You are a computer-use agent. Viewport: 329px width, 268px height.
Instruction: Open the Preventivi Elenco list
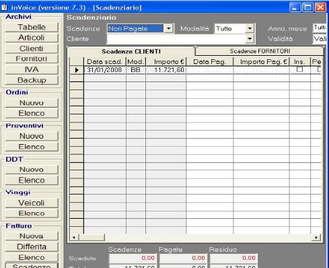click(32, 147)
